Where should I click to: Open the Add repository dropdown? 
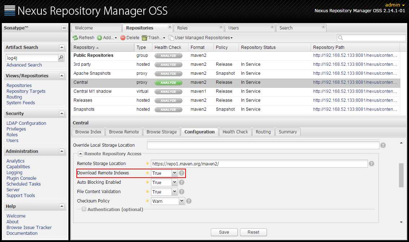tap(107, 38)
